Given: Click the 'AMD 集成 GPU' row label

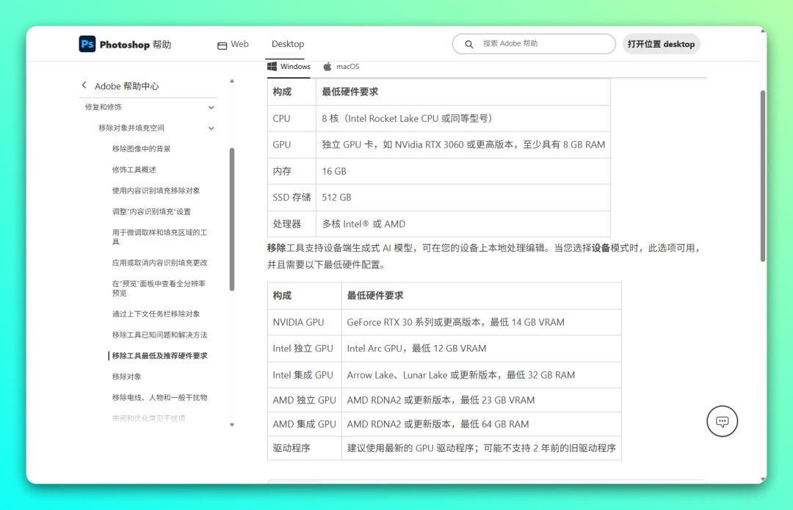Looking at the screenshot, I should point(304,425).
